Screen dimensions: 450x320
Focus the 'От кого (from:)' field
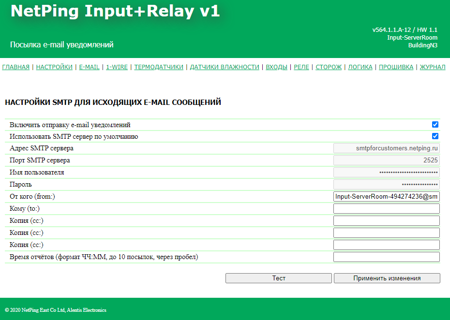(x=386, y=196)
